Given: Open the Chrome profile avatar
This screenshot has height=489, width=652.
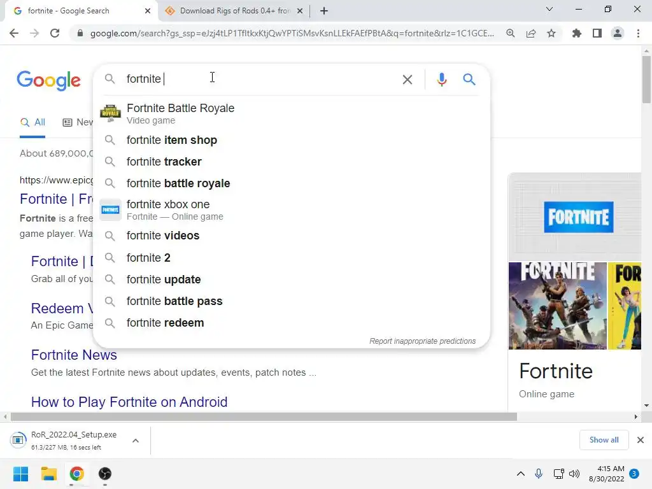Looking at the screenshot, I should tap(618, 33).
